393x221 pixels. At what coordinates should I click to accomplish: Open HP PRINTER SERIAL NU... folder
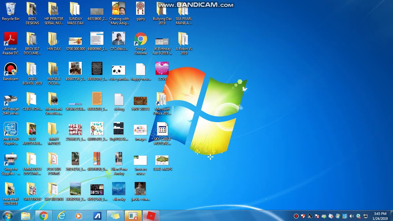click(x=54, y=14)
